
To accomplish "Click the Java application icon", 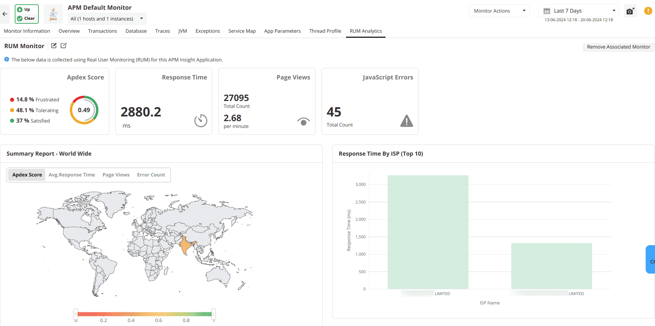I will point(53,14).
